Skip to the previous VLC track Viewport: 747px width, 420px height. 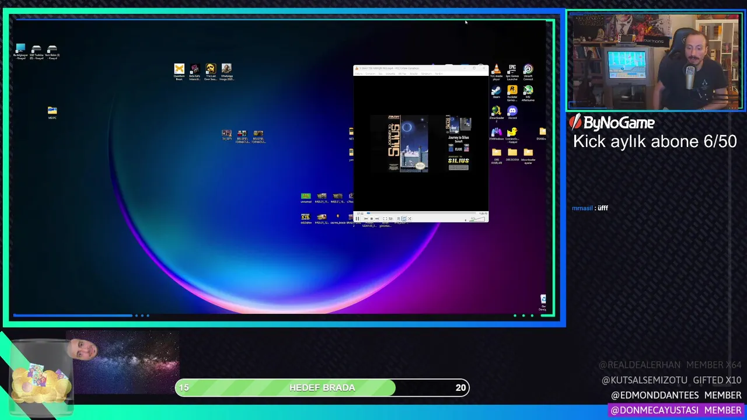366,219
